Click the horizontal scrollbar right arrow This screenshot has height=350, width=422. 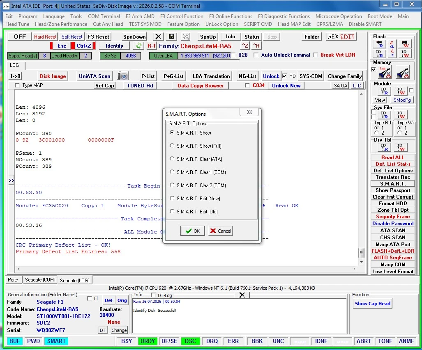coord(355,269)
